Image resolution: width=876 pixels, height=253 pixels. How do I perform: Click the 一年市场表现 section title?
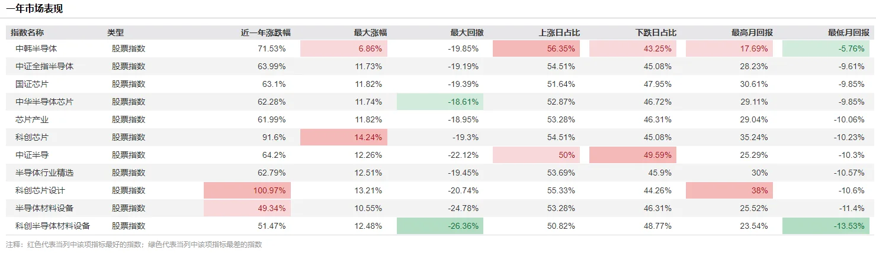34,9
